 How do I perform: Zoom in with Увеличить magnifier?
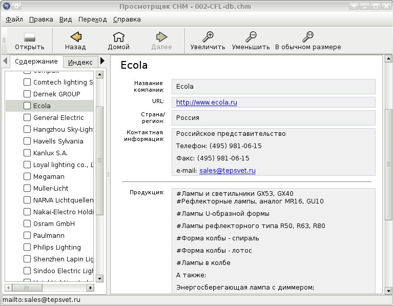tap(208, 37)
